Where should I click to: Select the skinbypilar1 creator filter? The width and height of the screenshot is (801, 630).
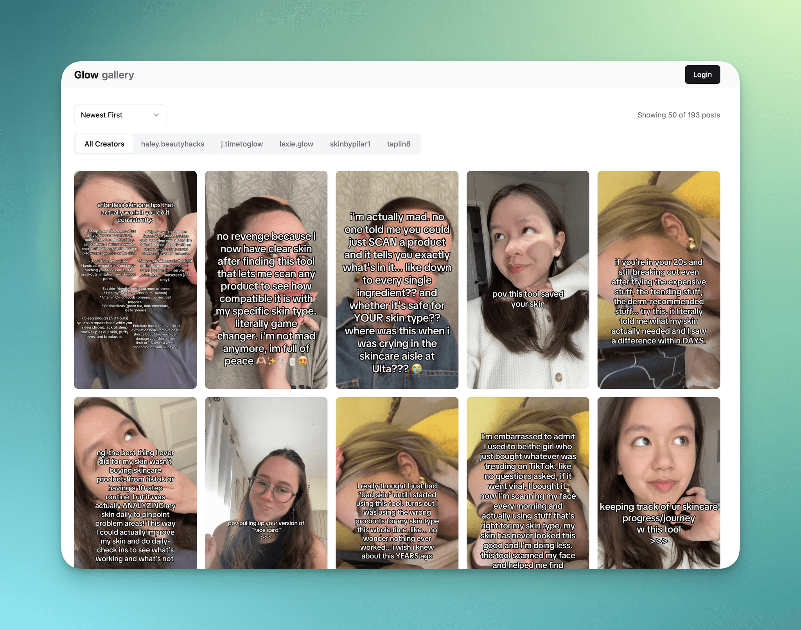pyautogui.click(x=350, y=144)
